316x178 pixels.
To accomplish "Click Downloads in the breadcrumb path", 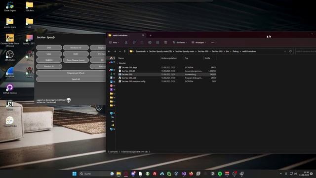I will pyautogui.click(x=140, y=51).
